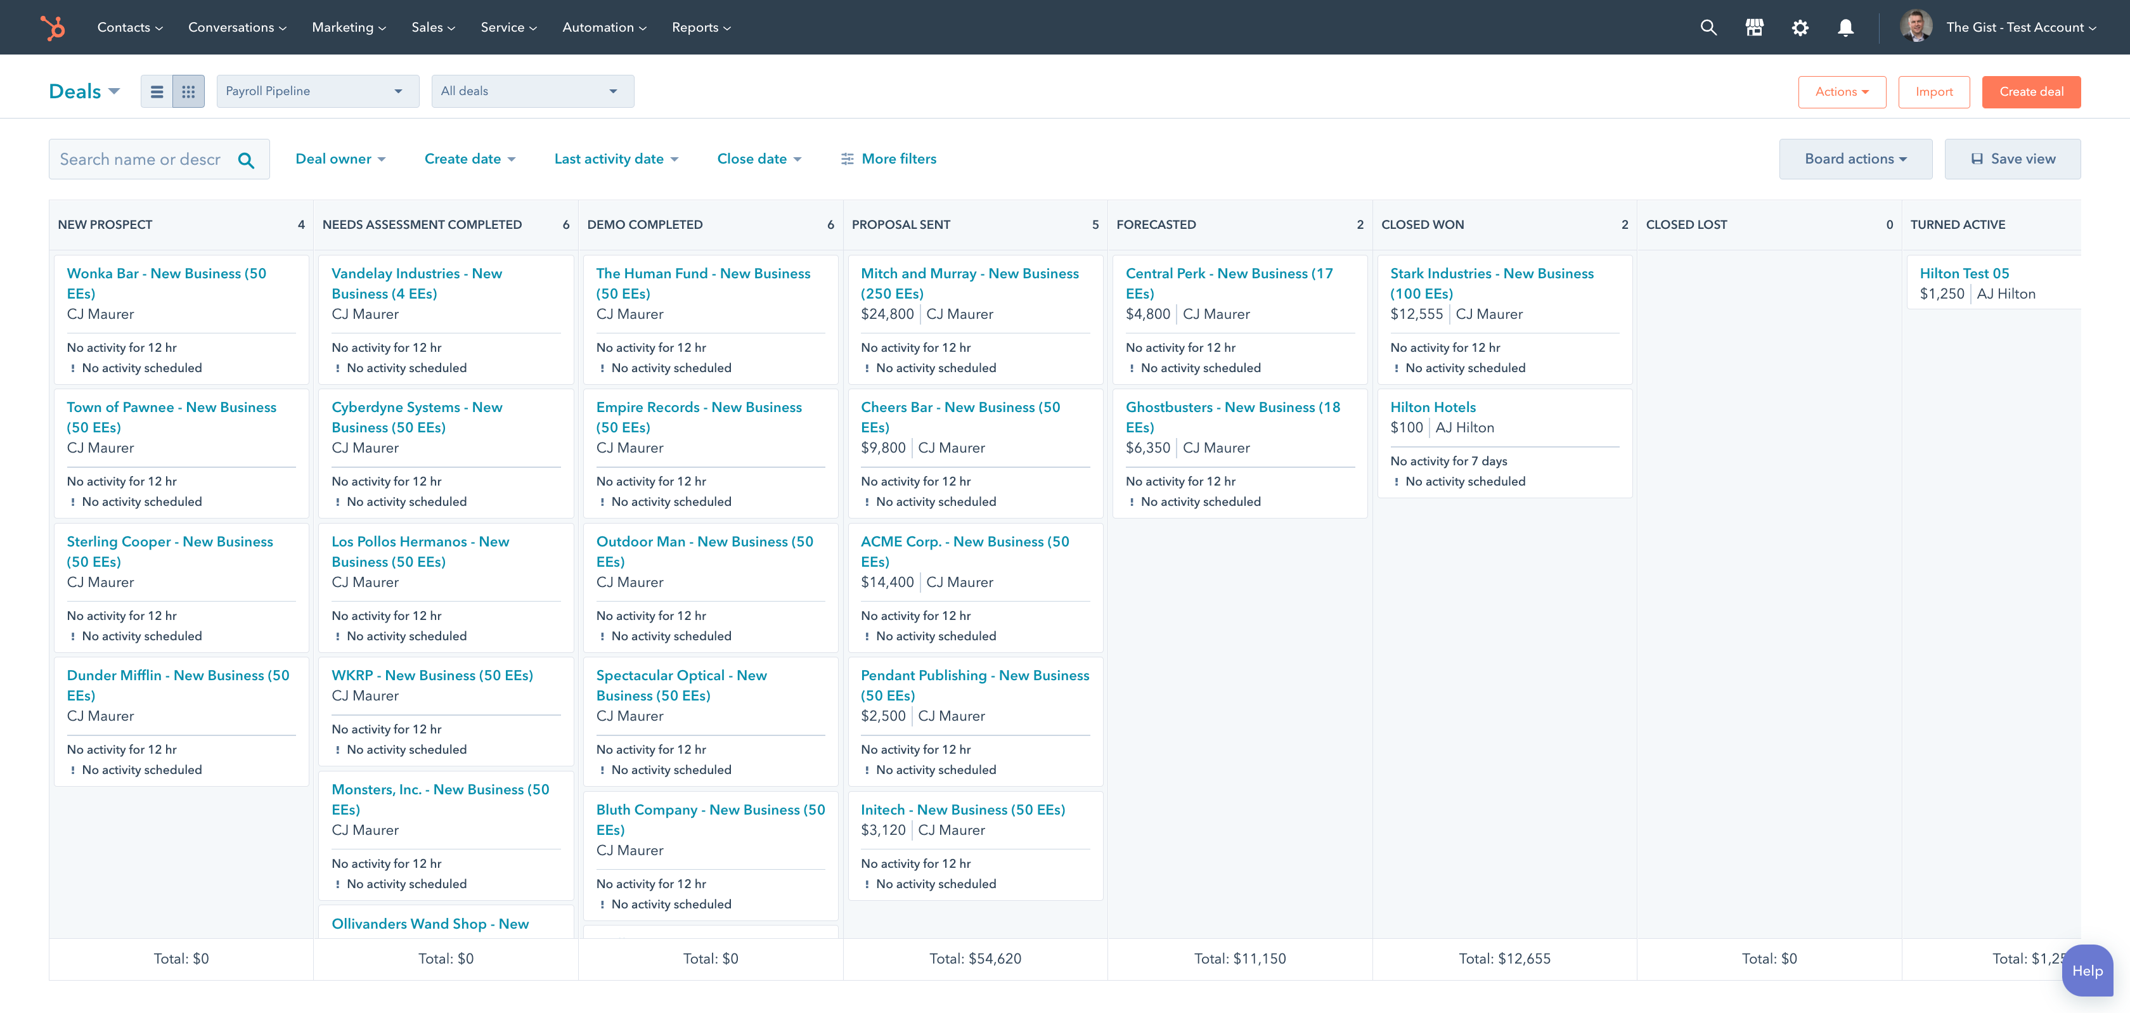Open Hilton Hotels deal
Screen dimensions: 2130x1013
coord(1432,407)
